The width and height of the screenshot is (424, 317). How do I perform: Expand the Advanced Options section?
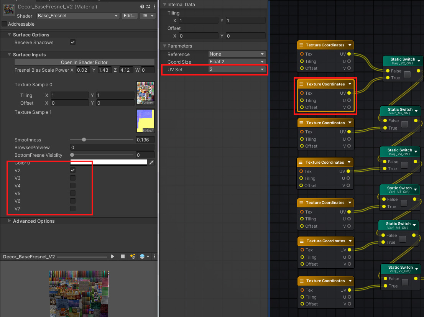(9, 221)
